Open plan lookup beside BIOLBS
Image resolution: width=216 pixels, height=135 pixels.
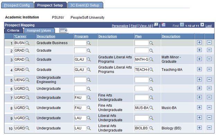[151, 128]
